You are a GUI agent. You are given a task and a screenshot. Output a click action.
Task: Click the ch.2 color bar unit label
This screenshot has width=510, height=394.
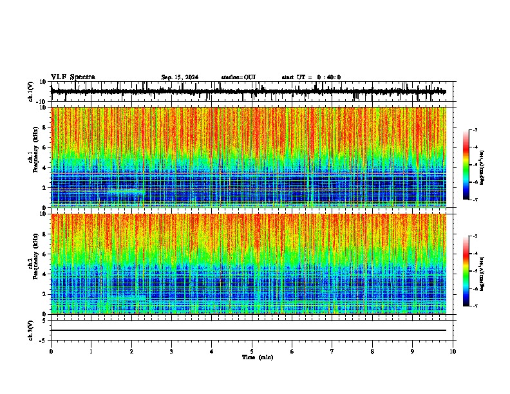pyautogui.click(x=482, y=274)
